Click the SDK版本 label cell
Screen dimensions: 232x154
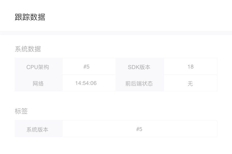pos(140,66)
